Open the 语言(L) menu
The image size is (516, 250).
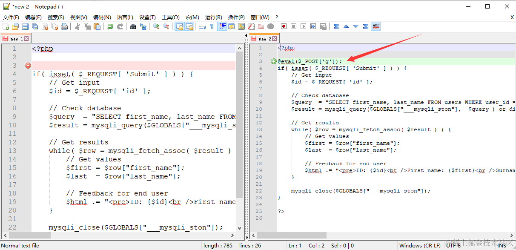click(125, 17)
